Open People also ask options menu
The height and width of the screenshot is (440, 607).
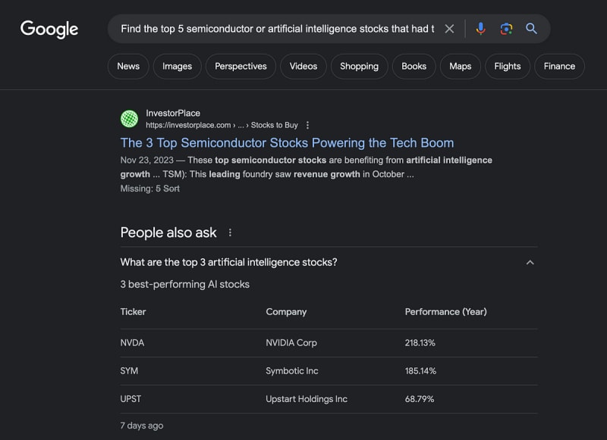coord(230,232)
